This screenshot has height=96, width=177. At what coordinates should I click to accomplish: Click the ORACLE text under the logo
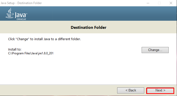[21, 19]
